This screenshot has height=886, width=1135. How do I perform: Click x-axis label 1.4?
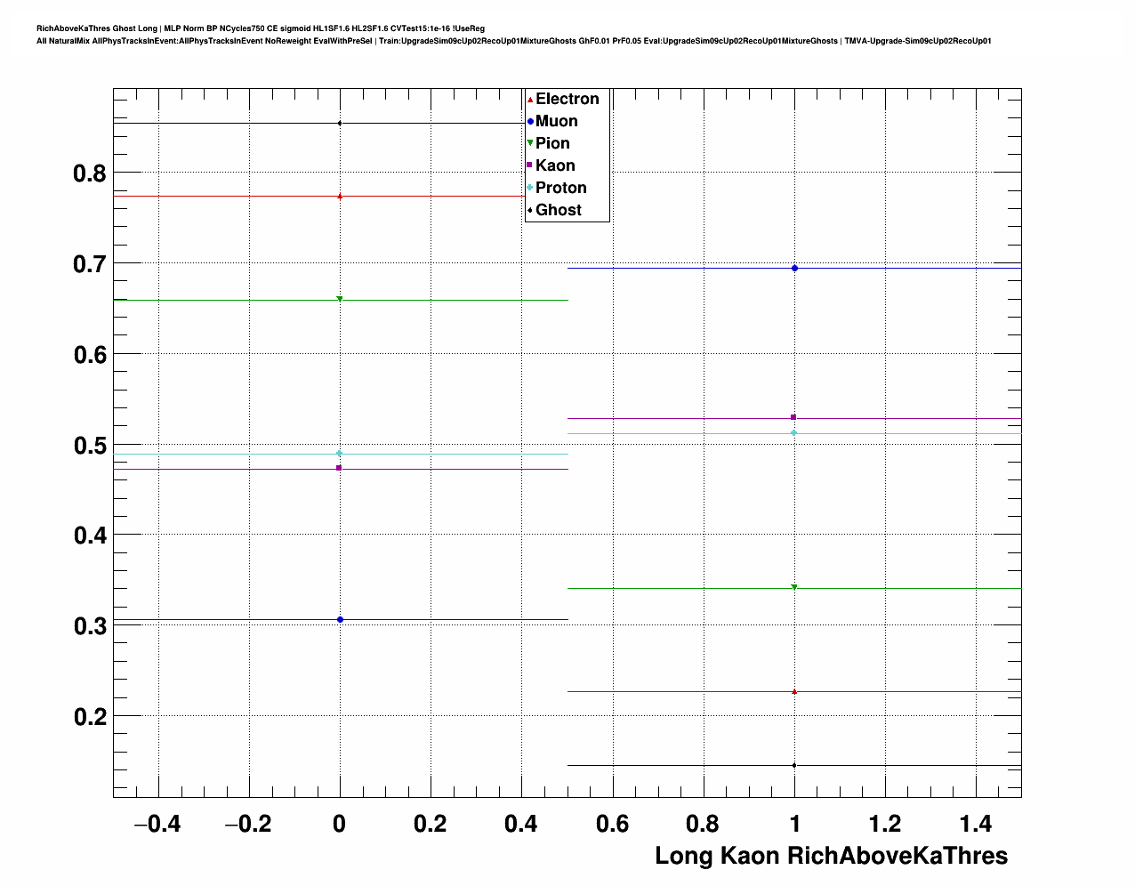click(x=976, y=825)
